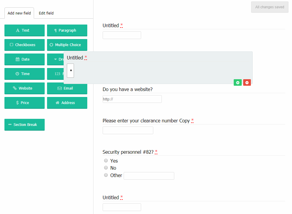Select the Date field type
This screenshot has height=214, width=292.
point(24,59)
